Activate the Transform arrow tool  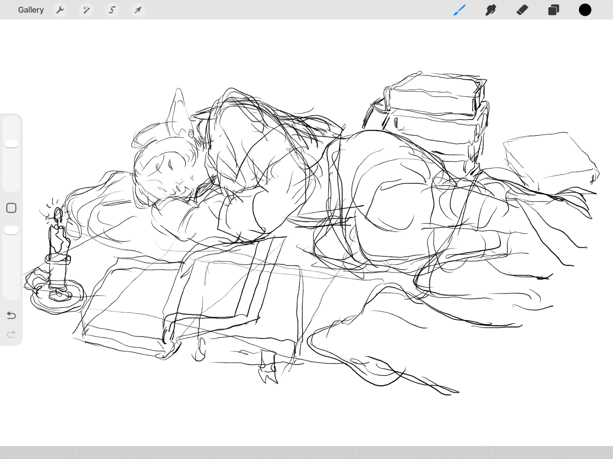pos(138,10)
